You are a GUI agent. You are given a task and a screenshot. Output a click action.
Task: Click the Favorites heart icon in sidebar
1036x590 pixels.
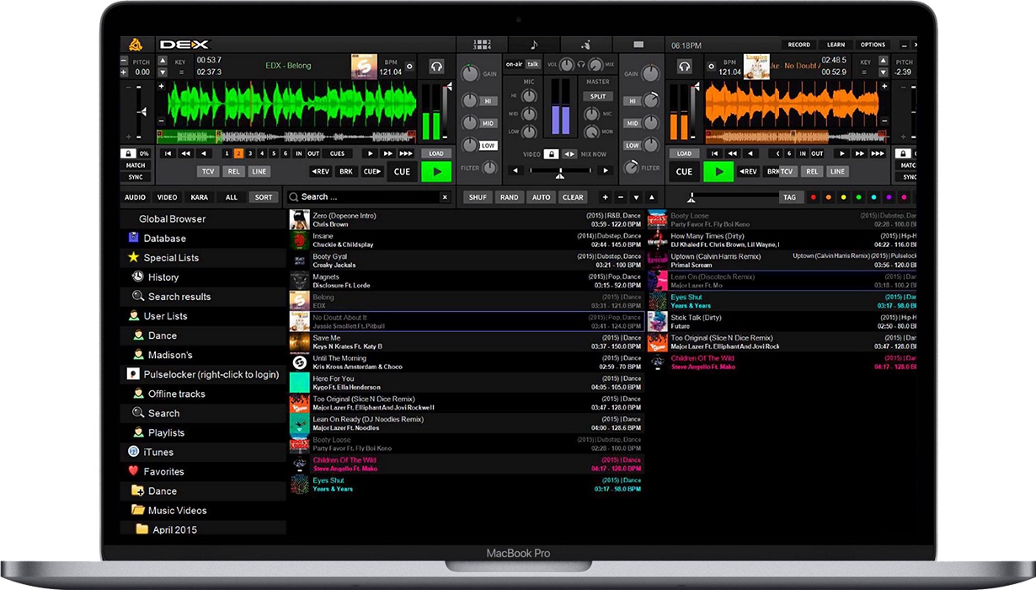pos(133,471)
